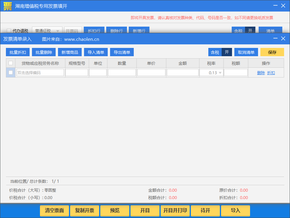Click the 新增行 button in the main window

coord(139,30)
